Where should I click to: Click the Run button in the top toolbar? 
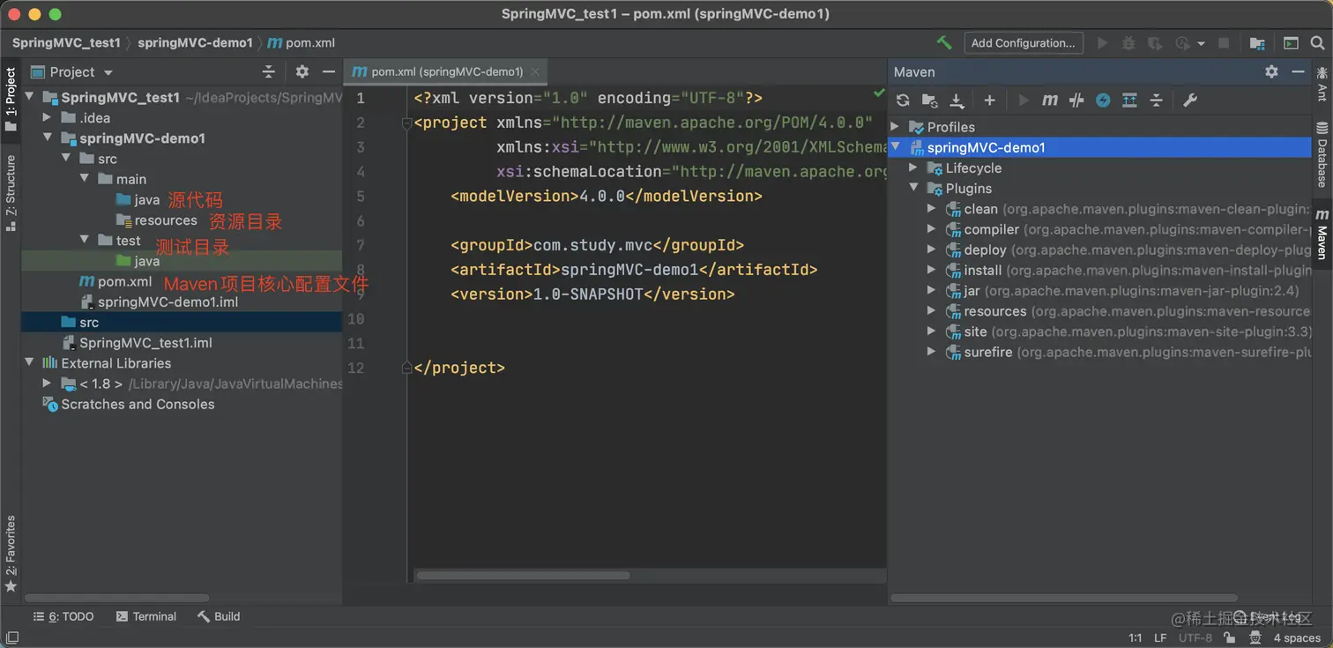pyautogui.click(x=1102, y=42)
